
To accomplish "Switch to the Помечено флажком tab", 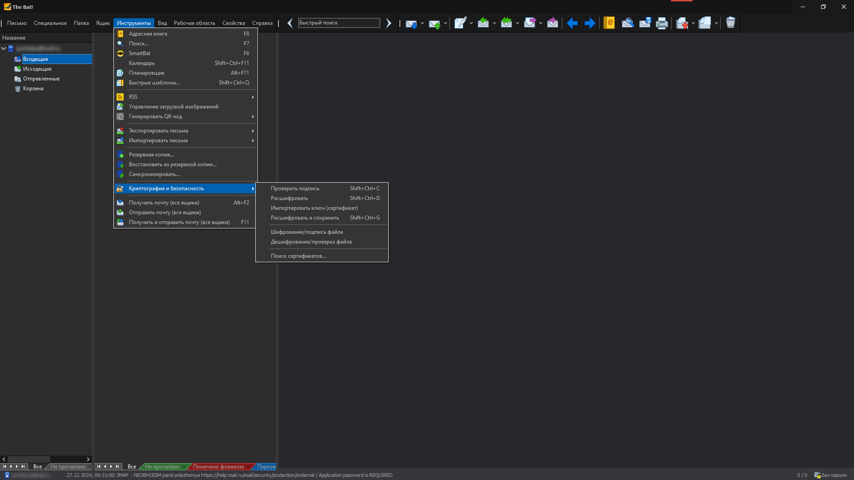I will click(218, 467).
